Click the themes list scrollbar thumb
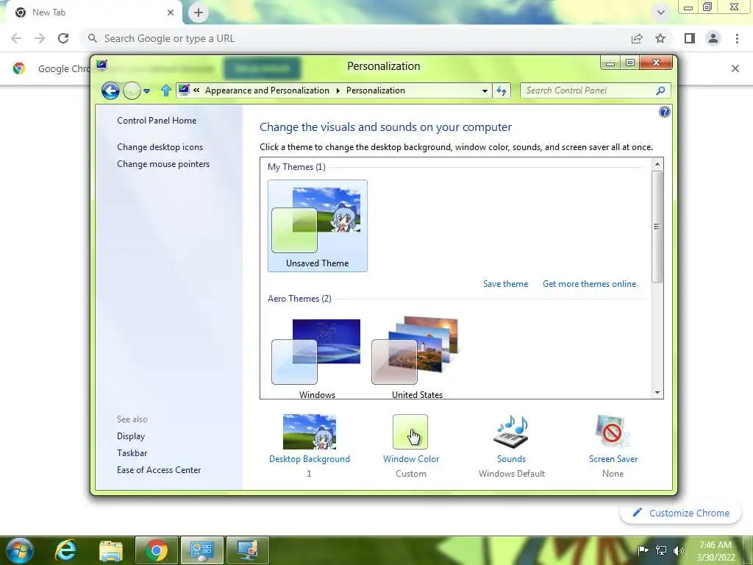753x565 pixels. tap(657, 227)
